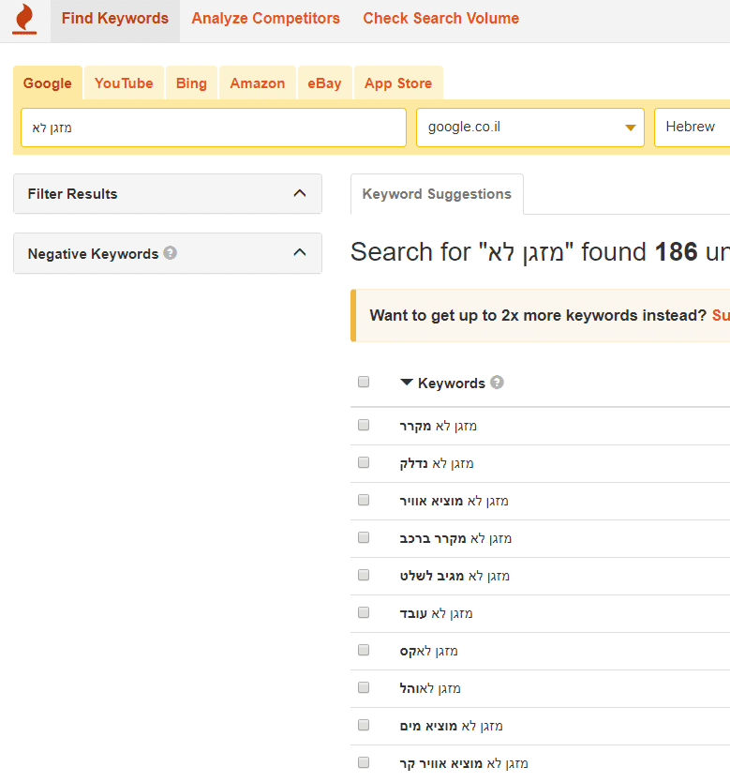This screenshot has height=782, width=730.
Task: Open the Find Keywords menu
Action: pyautogui.click(x=115, y=19)
